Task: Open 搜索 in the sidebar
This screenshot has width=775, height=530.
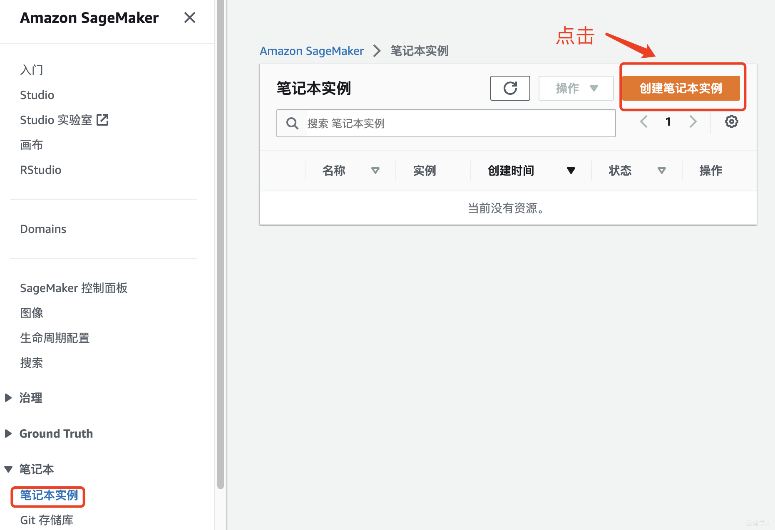Action: pos(32,363)
